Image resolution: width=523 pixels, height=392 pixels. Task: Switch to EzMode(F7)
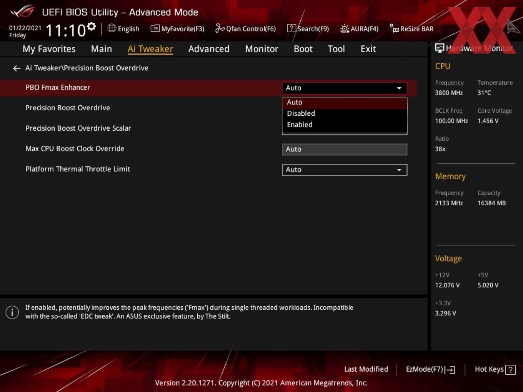click(431, 369)
